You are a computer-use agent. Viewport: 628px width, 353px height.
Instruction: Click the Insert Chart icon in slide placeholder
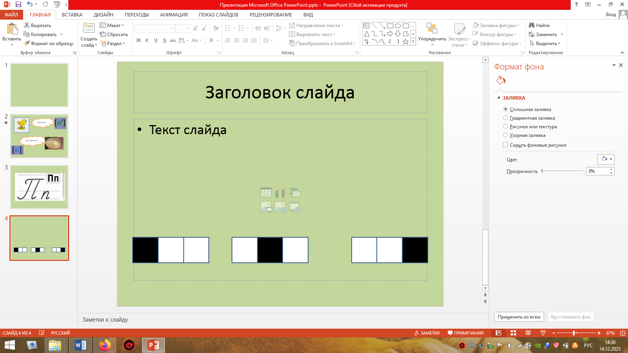(x=280, y=193)
